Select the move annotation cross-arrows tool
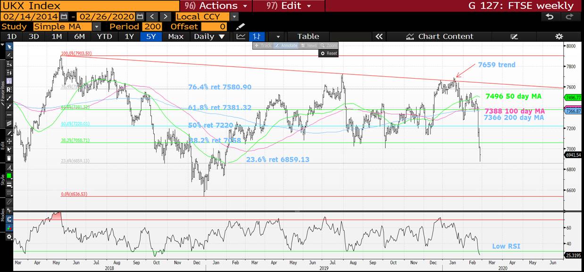584x272 pixels. tap(9, 140)
